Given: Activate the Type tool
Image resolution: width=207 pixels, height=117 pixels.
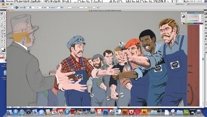Looking at the screenshot, I should tap(5, 19).
